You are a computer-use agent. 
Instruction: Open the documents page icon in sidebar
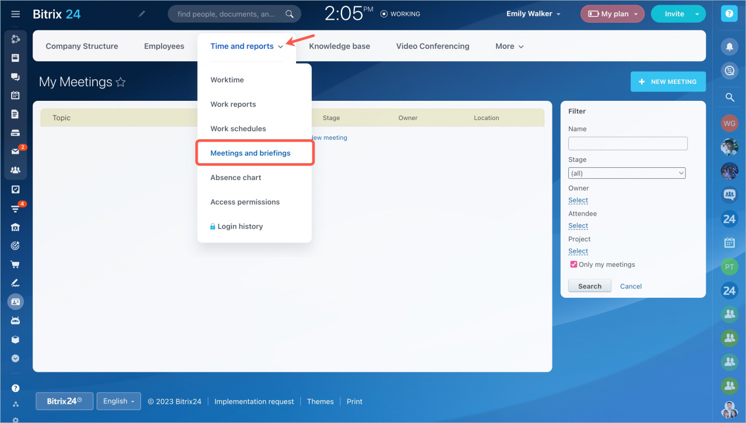click(x=16, y=114)
